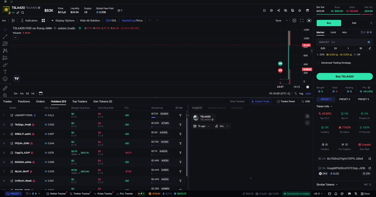Switch to the Trades tab
This screenshot has height=197, width=376.
(7, 101)
